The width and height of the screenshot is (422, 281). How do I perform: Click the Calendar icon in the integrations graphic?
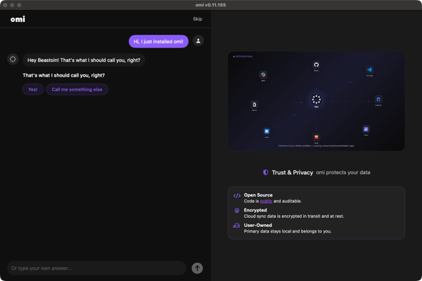[x=378, y=99]
